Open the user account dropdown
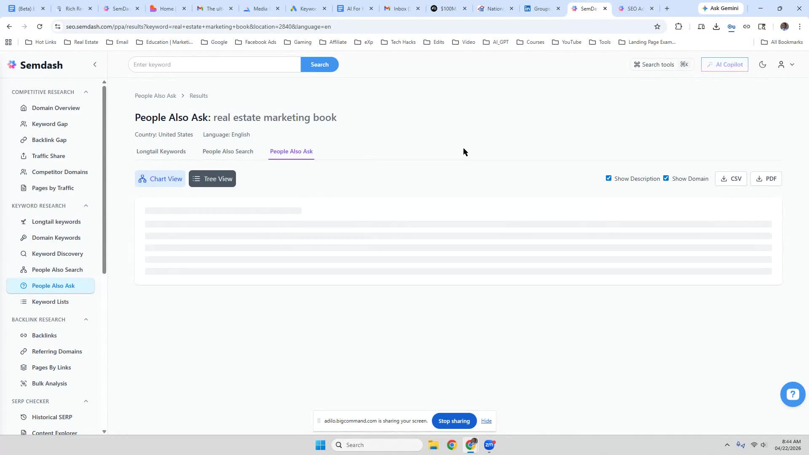Screen dimensions: 809x455 [786, 64]
